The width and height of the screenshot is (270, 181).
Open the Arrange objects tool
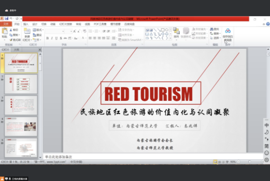[x=176, y=32]
